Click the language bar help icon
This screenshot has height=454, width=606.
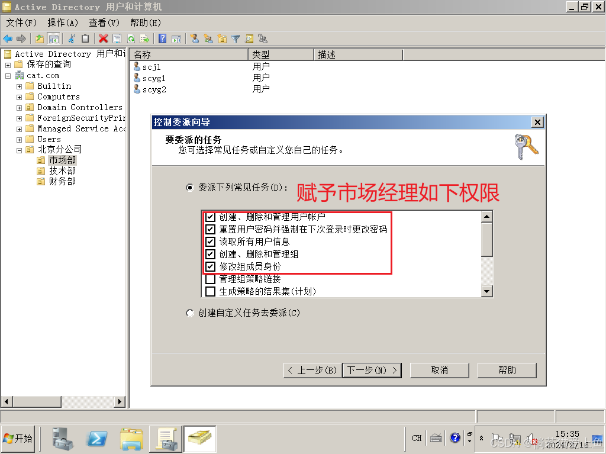(x=455, y=438)
